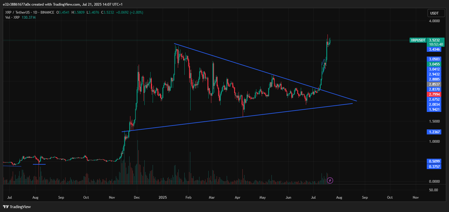Click the Apr label on time axis
449x212 pixels.
(237, 197)
